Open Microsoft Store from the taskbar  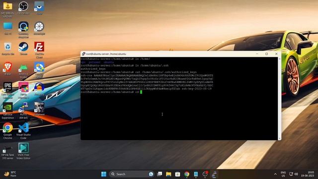[178, 174]
